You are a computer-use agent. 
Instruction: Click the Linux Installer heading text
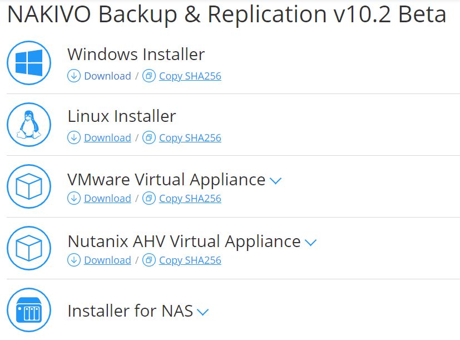(121, 116)
